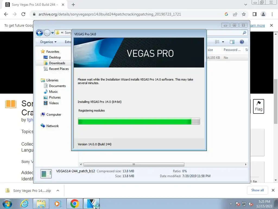
Task: Click the padlock site info icon
Action: pos(34,14)
